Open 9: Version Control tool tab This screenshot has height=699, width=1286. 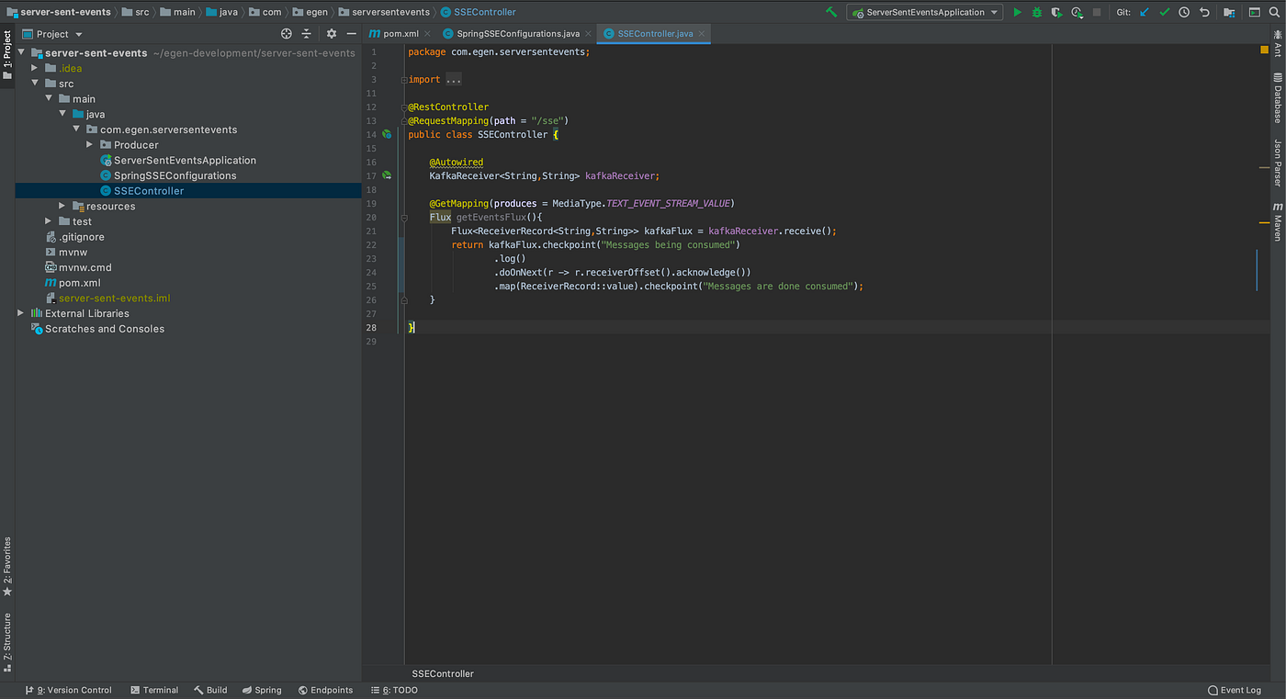[x=68, y=690]
